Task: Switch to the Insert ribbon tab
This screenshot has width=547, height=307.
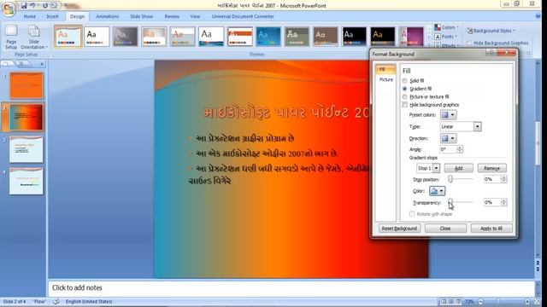Action: coord(53,16)
